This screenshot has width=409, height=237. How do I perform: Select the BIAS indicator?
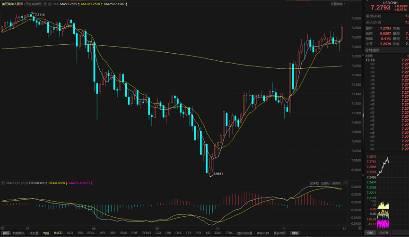123,233
